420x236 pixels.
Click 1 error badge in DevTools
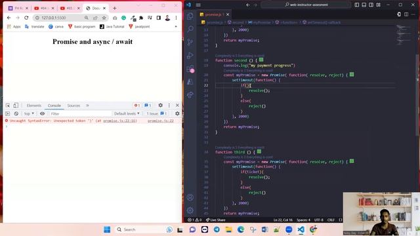pyautogui.click(x=137, y=106)
